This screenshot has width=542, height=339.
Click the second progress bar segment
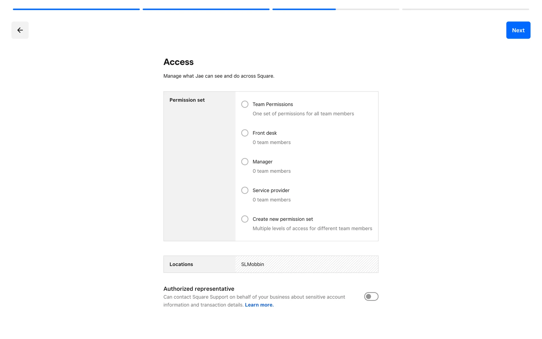coord(206,9)
